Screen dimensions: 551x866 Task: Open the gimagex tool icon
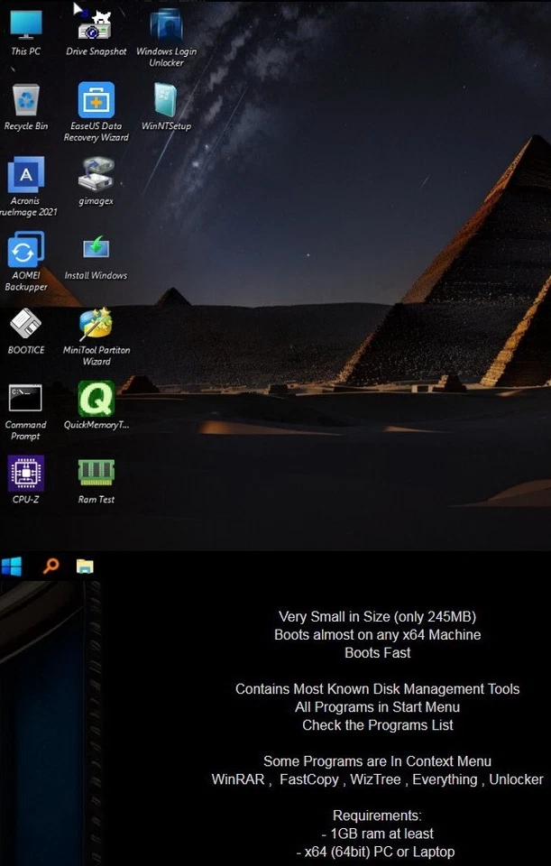[x=96, y=182]
